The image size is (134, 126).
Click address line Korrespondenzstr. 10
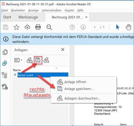pyautogui.click(x=108, y=107)
